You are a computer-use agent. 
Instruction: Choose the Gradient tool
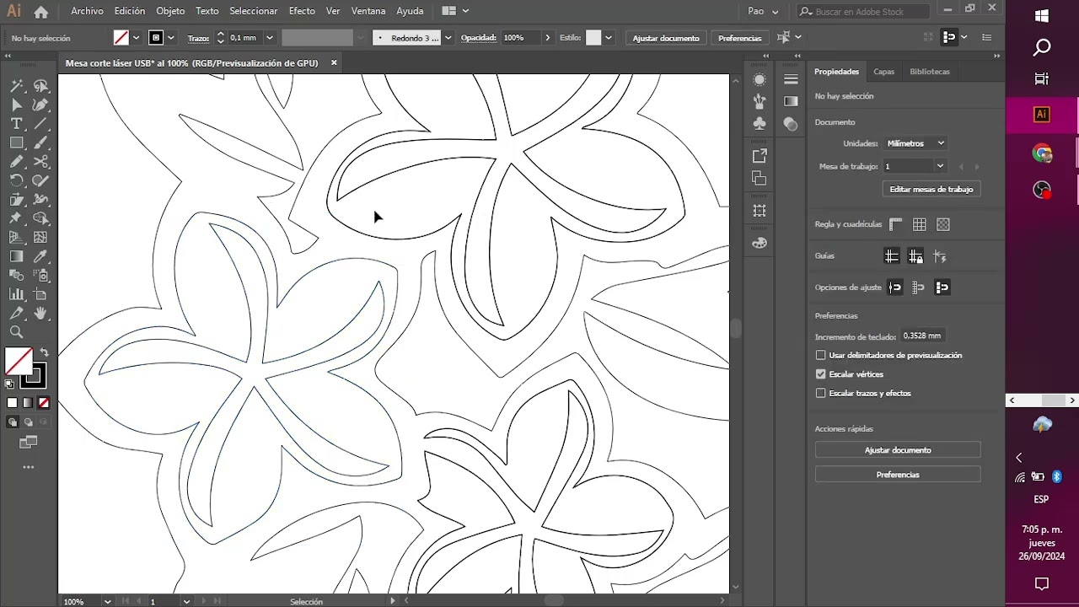pyautogui.click(x=16, y=256)
